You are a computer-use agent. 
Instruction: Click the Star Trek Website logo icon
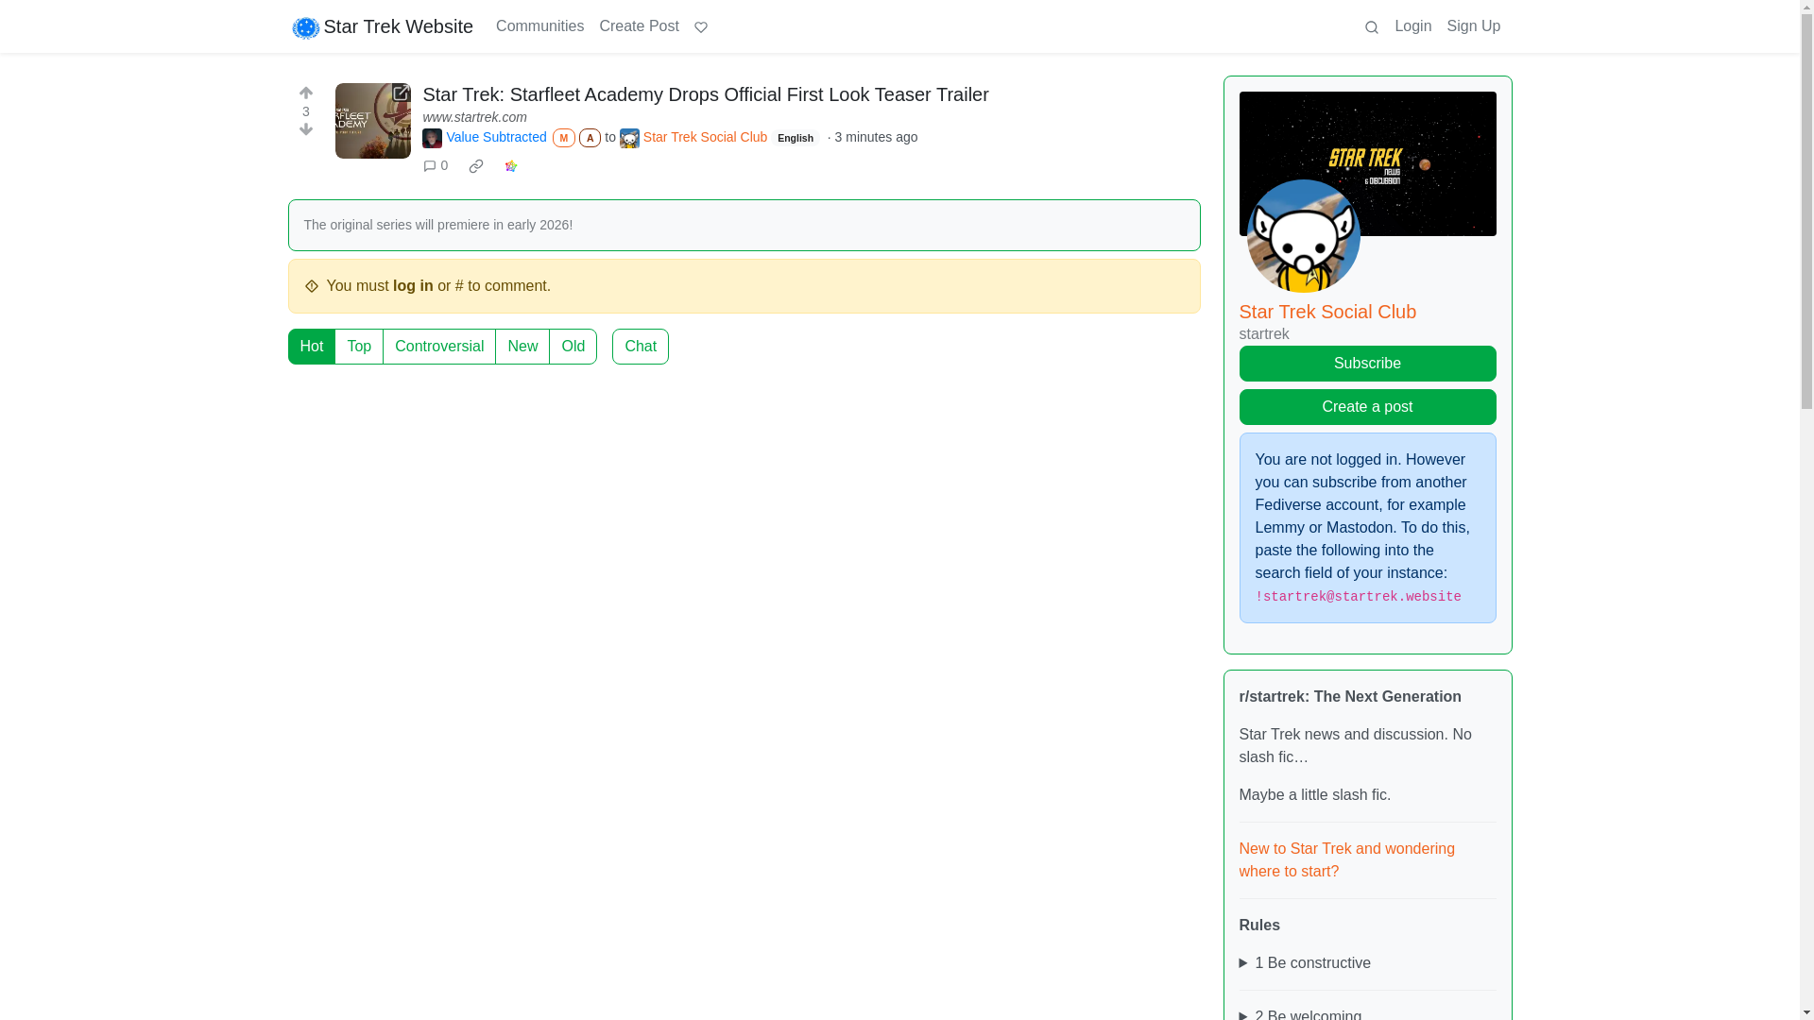point(305,27)
